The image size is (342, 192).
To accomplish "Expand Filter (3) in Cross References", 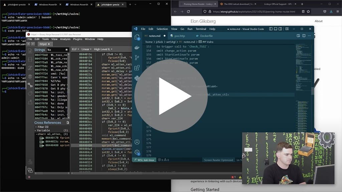I will [x=36, y=127].
